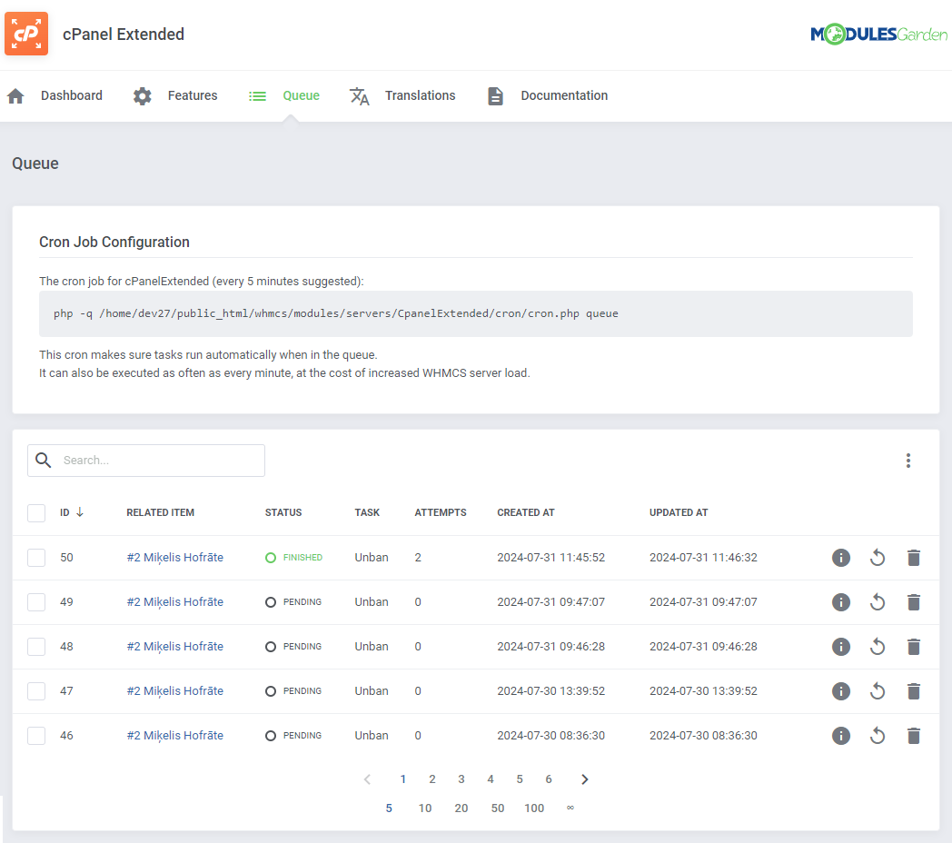Viewport: 952px width, 843px height.
Task: Delete task ID 49
Action: 914,602
